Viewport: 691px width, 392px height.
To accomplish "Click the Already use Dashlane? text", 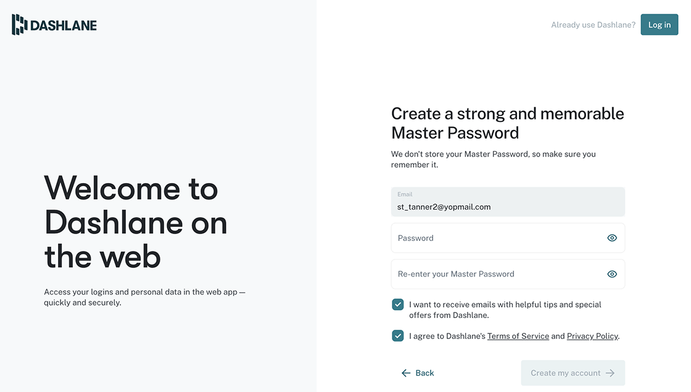I will (593, 25).
